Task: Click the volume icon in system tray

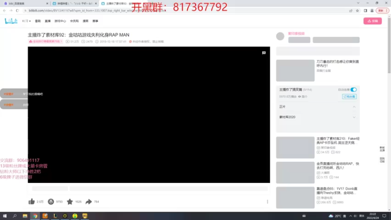Action: [355, 216]
